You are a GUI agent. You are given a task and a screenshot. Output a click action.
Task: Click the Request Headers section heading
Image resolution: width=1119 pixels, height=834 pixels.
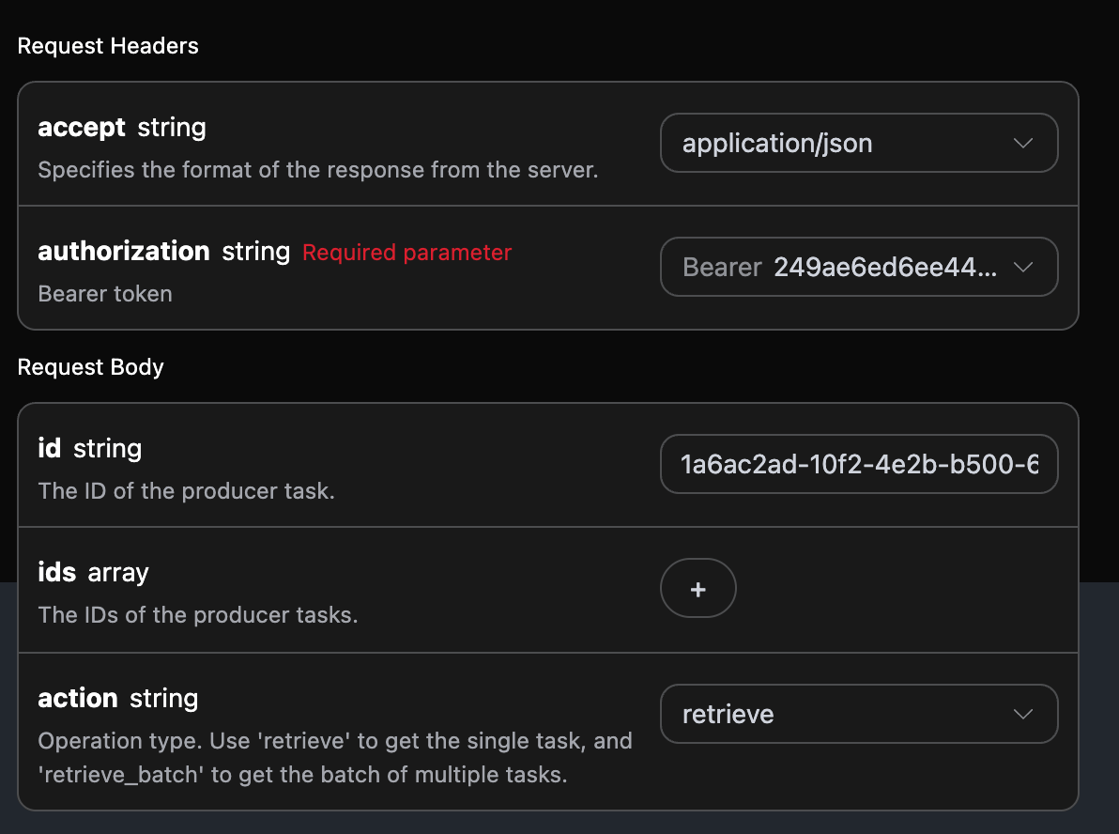click(x=108, y=46)
